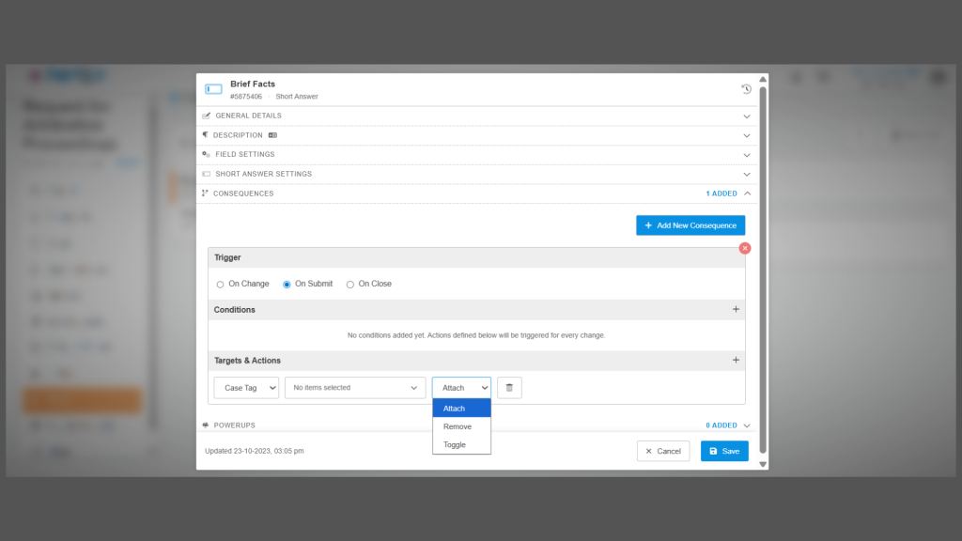The image size is (962, 541).
Task: Click the short answer field type icon
Action: [x=213, y=89]
